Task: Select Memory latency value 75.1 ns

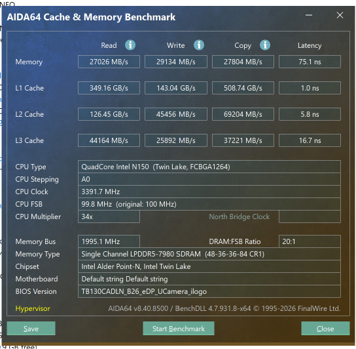Action: [310, 62]
